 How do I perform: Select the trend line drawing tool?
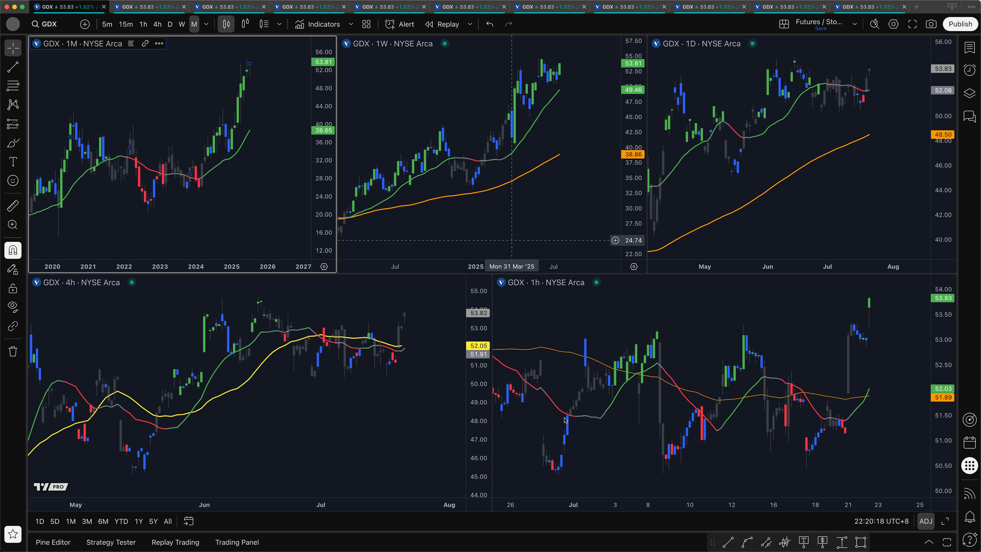click(x=13, y=67)
